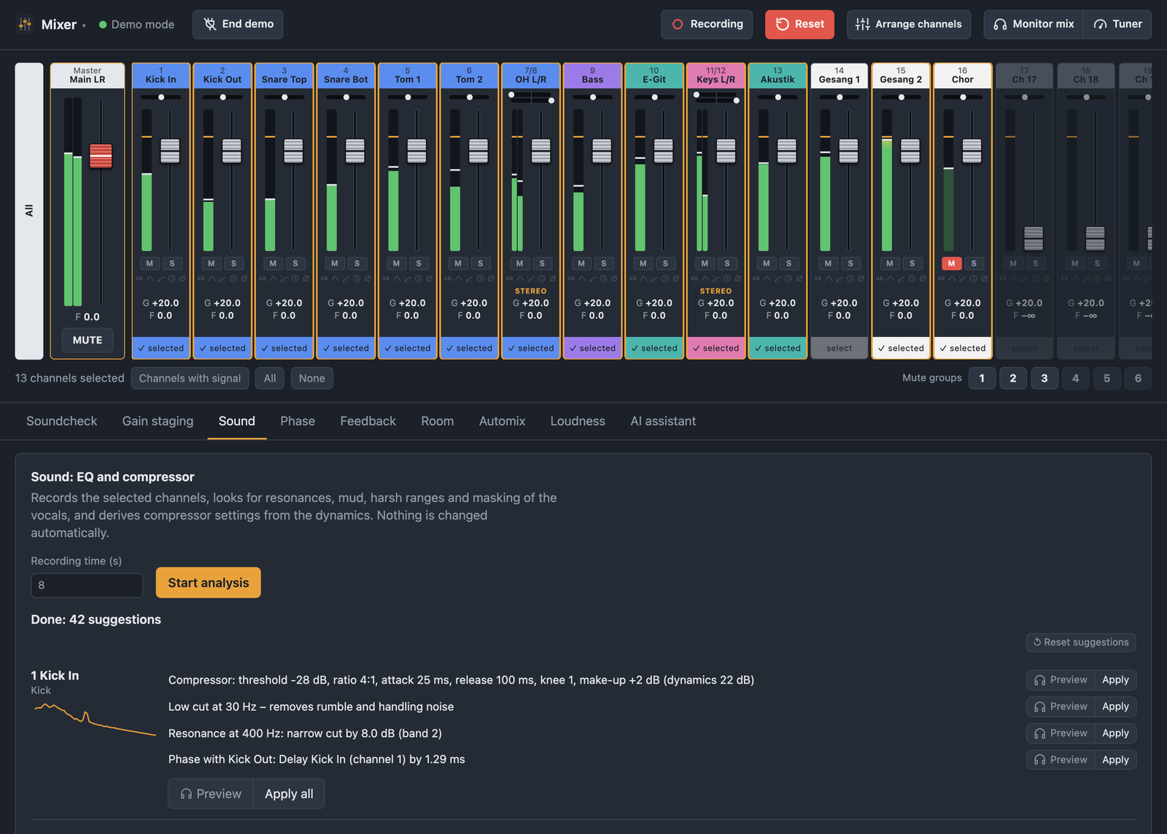Image resolution: width=1167 pixels, height=834 pixels.
Task: Click the red Main LR master fader
Action: [101, 155]
